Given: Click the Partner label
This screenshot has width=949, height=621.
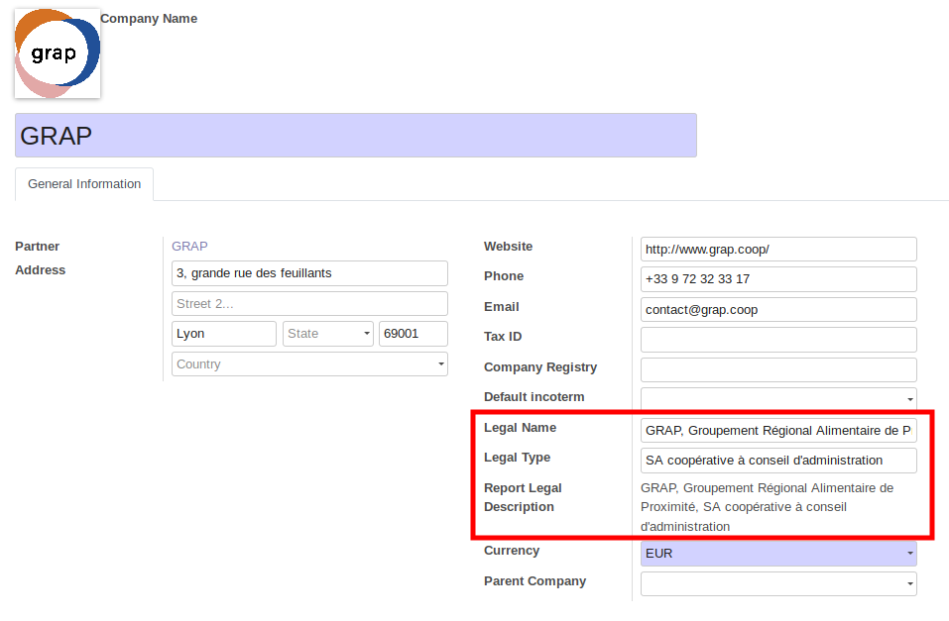Looking at the screenshot, I should pyautogui.click(x=38, y=246).
